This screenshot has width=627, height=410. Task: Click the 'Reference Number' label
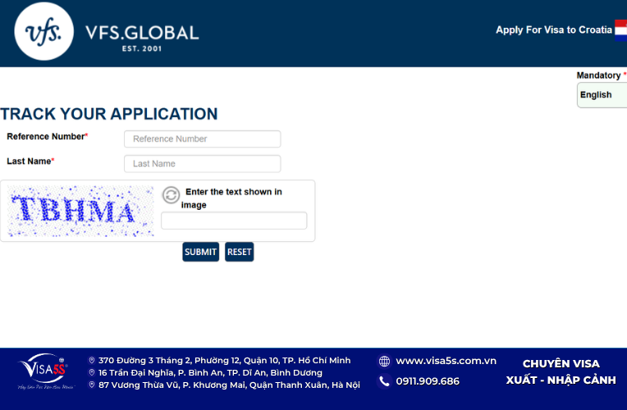(x=46, y=137)
